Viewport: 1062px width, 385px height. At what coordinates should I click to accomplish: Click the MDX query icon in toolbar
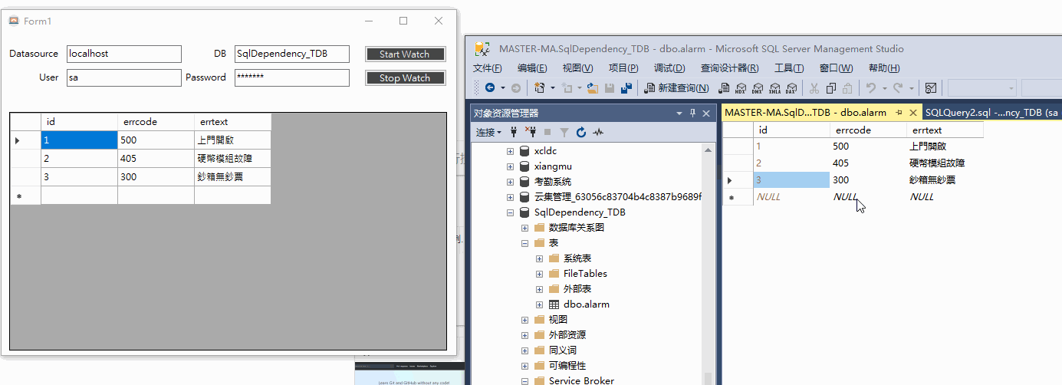pyautogui.click(x=741, y=88)
